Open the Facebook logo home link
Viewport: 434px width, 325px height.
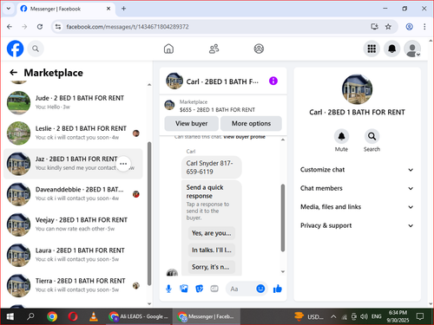coord(15,49)
